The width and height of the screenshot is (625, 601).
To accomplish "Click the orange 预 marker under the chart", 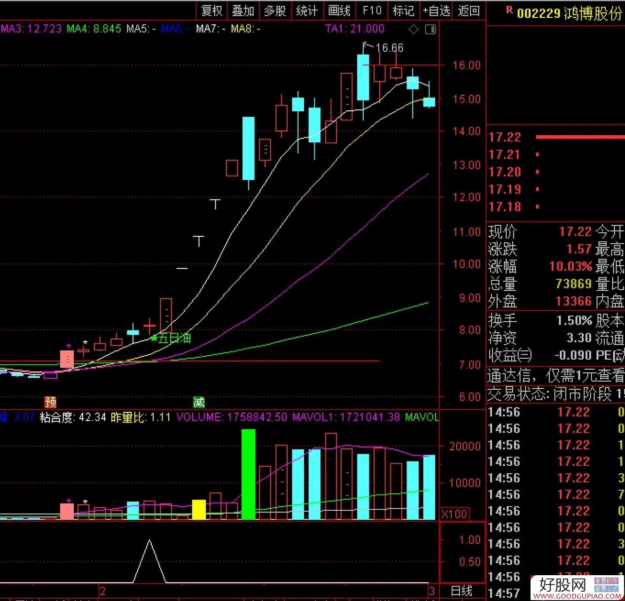I will click(x=50, y=402).
